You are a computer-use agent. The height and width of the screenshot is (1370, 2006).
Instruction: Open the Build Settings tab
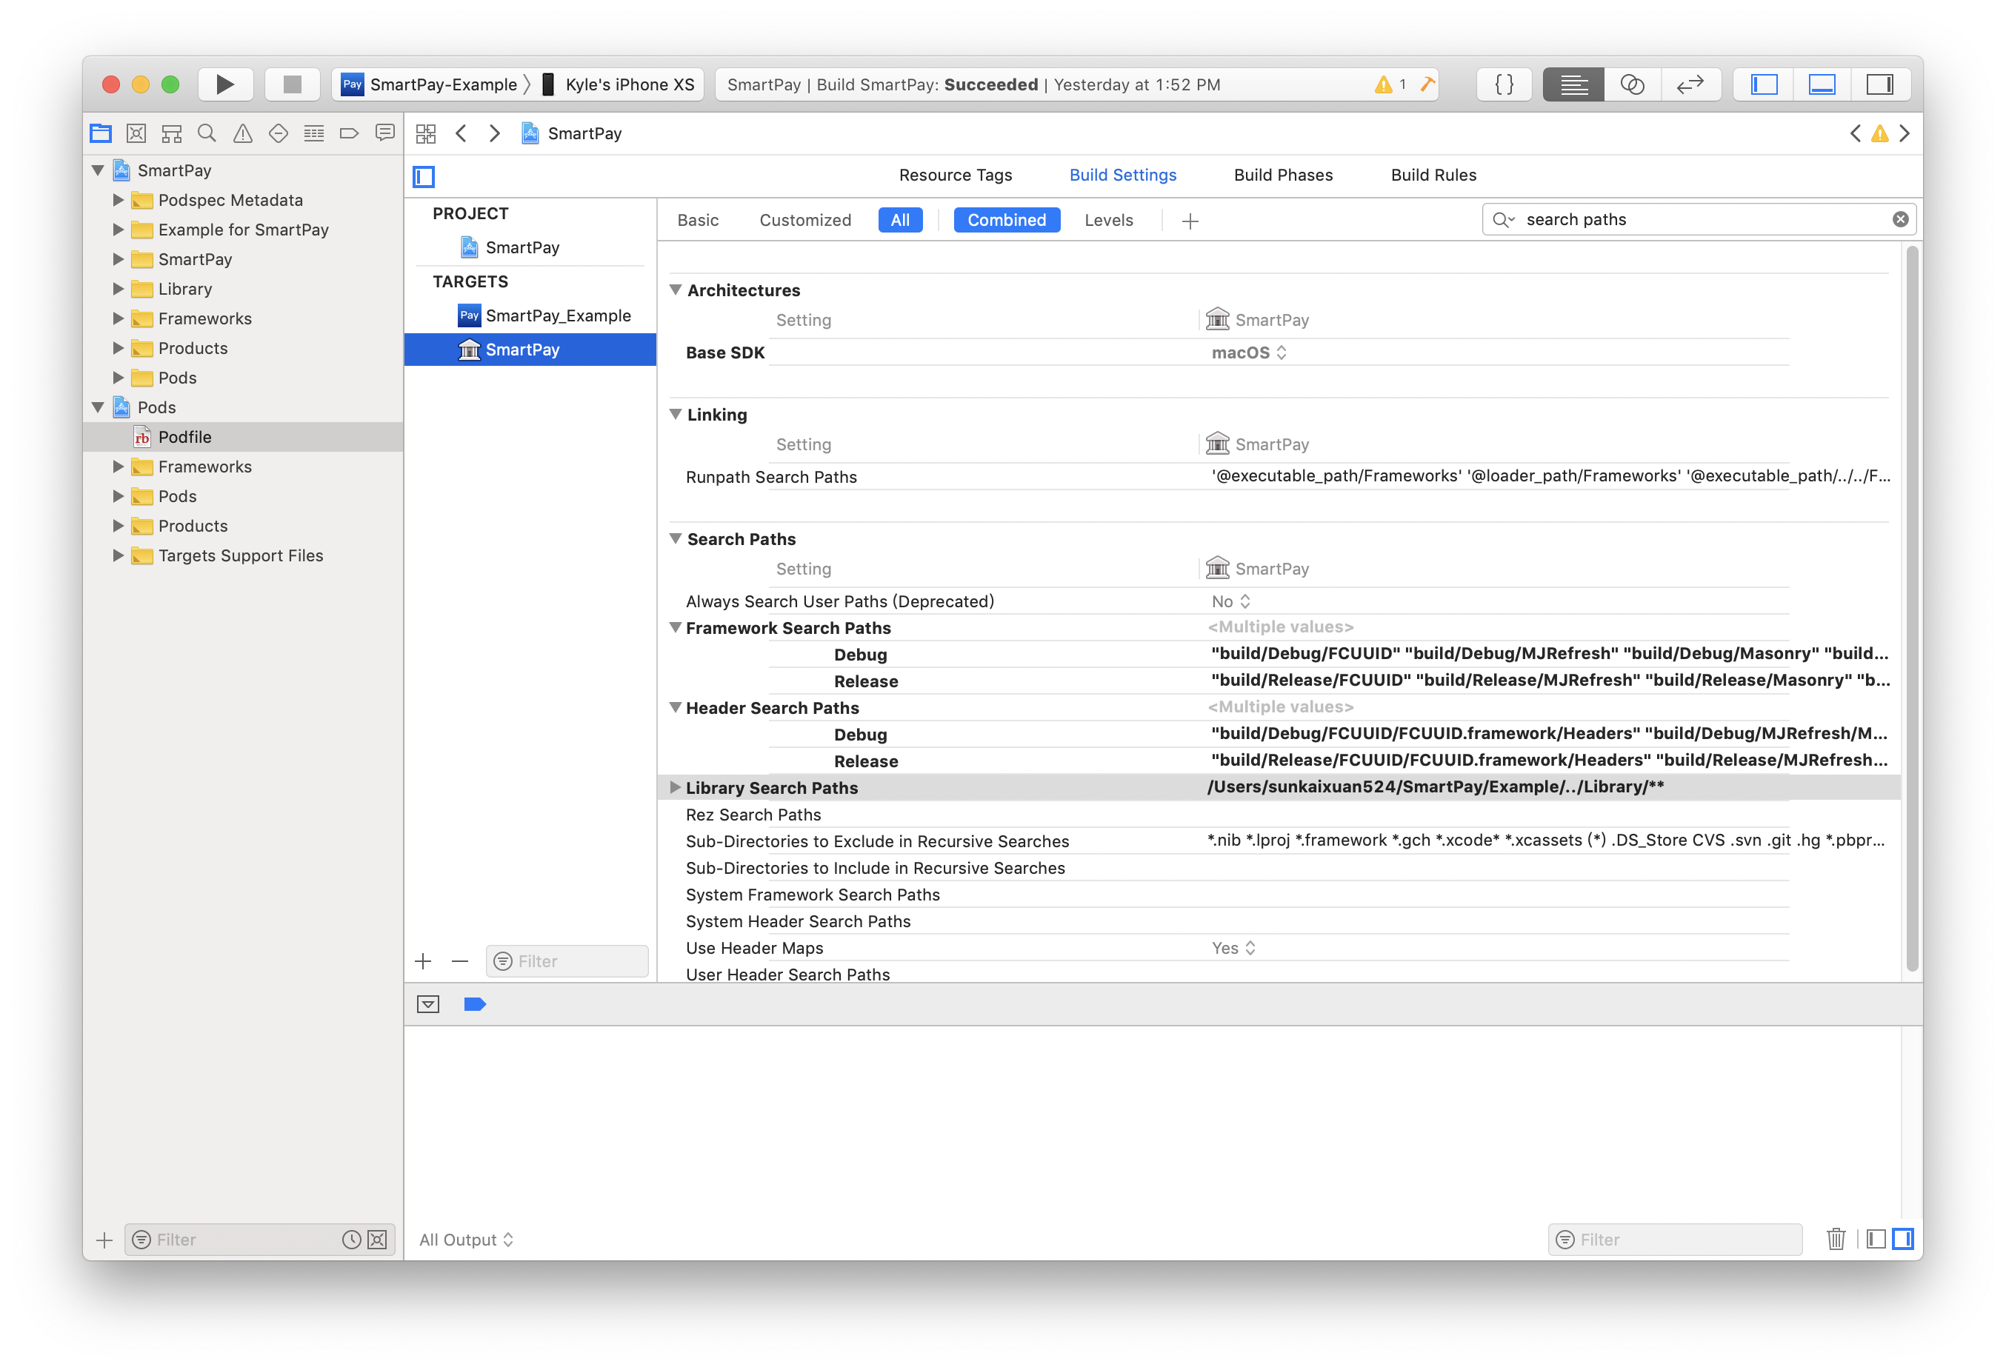coord(1123,175)
